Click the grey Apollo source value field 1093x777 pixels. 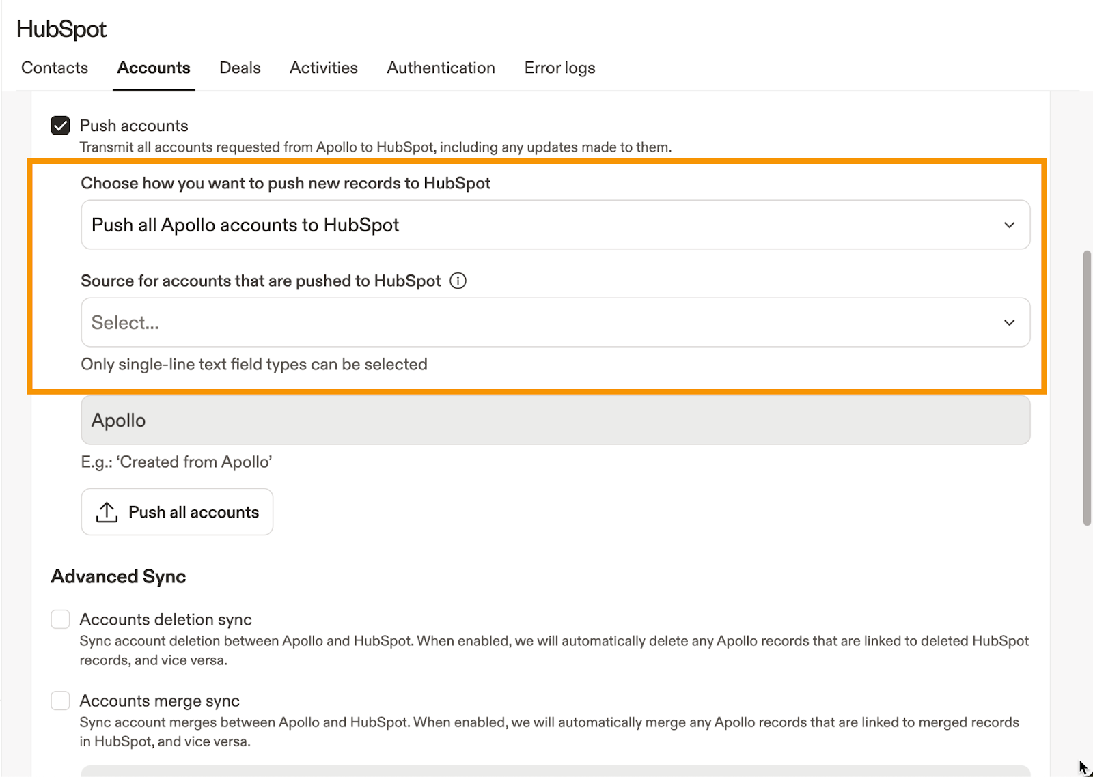pyautogui.click(x=555, y=421)
